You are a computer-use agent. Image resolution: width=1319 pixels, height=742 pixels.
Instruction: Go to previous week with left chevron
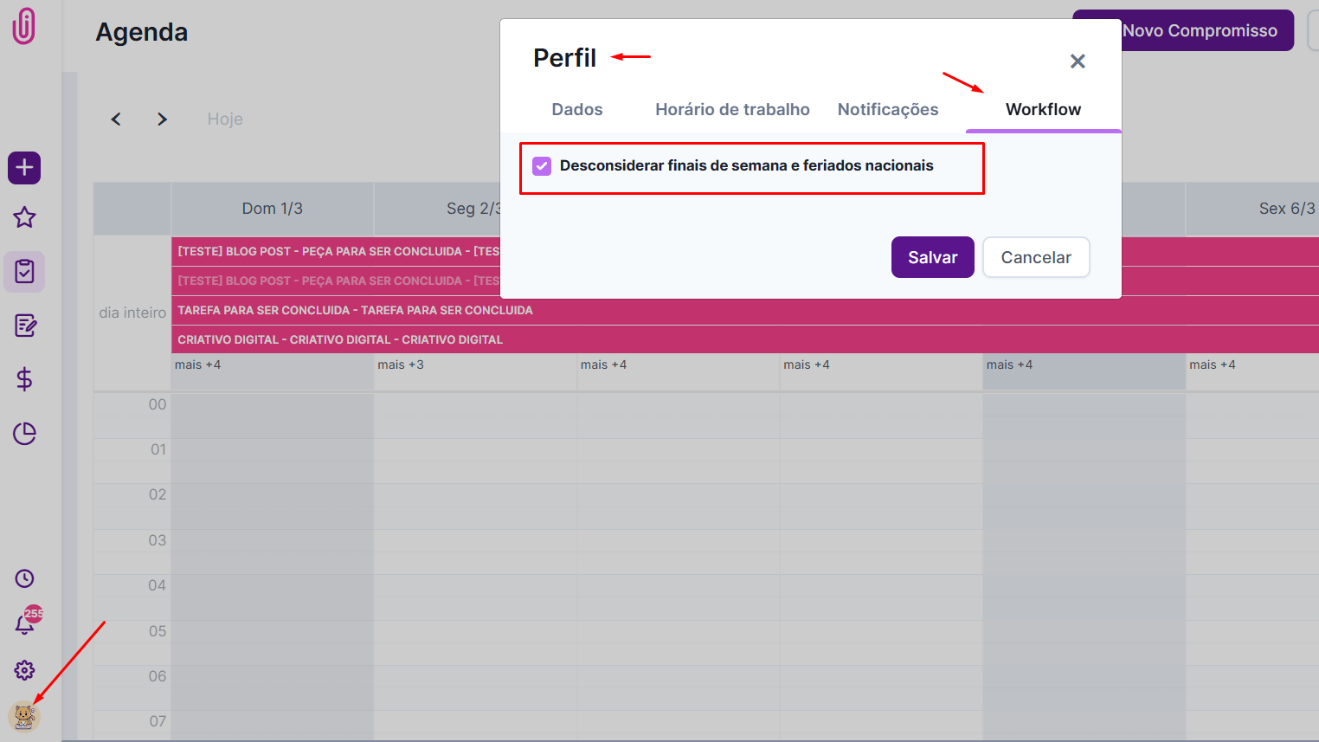(116, 119)
